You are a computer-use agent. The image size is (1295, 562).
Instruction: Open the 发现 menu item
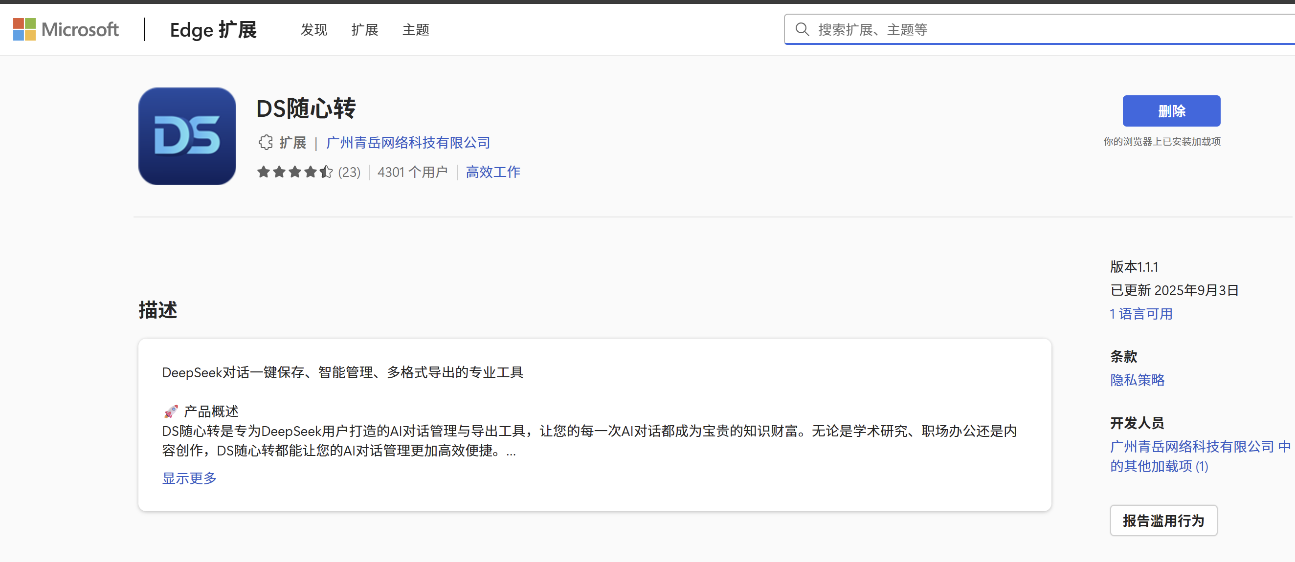click(313, 30)
